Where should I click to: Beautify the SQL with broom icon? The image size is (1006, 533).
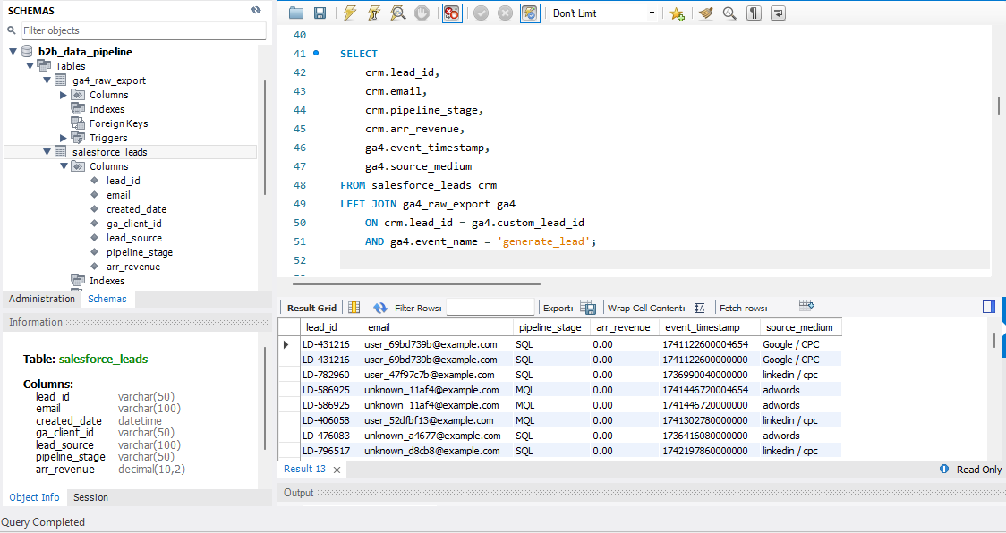tap(706, 13)
